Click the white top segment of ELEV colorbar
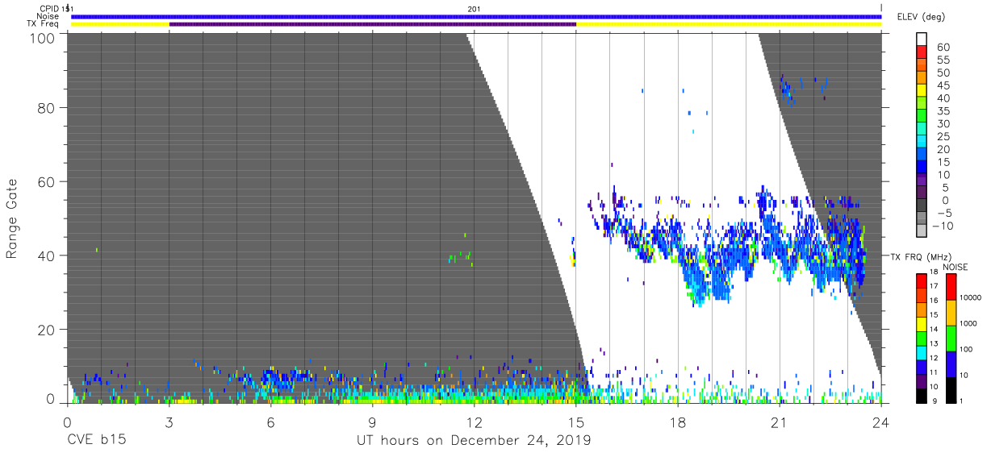 [922, 39]
